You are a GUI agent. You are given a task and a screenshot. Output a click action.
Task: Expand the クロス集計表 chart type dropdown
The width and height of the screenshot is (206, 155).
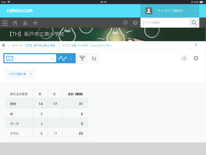click(20, 74)
